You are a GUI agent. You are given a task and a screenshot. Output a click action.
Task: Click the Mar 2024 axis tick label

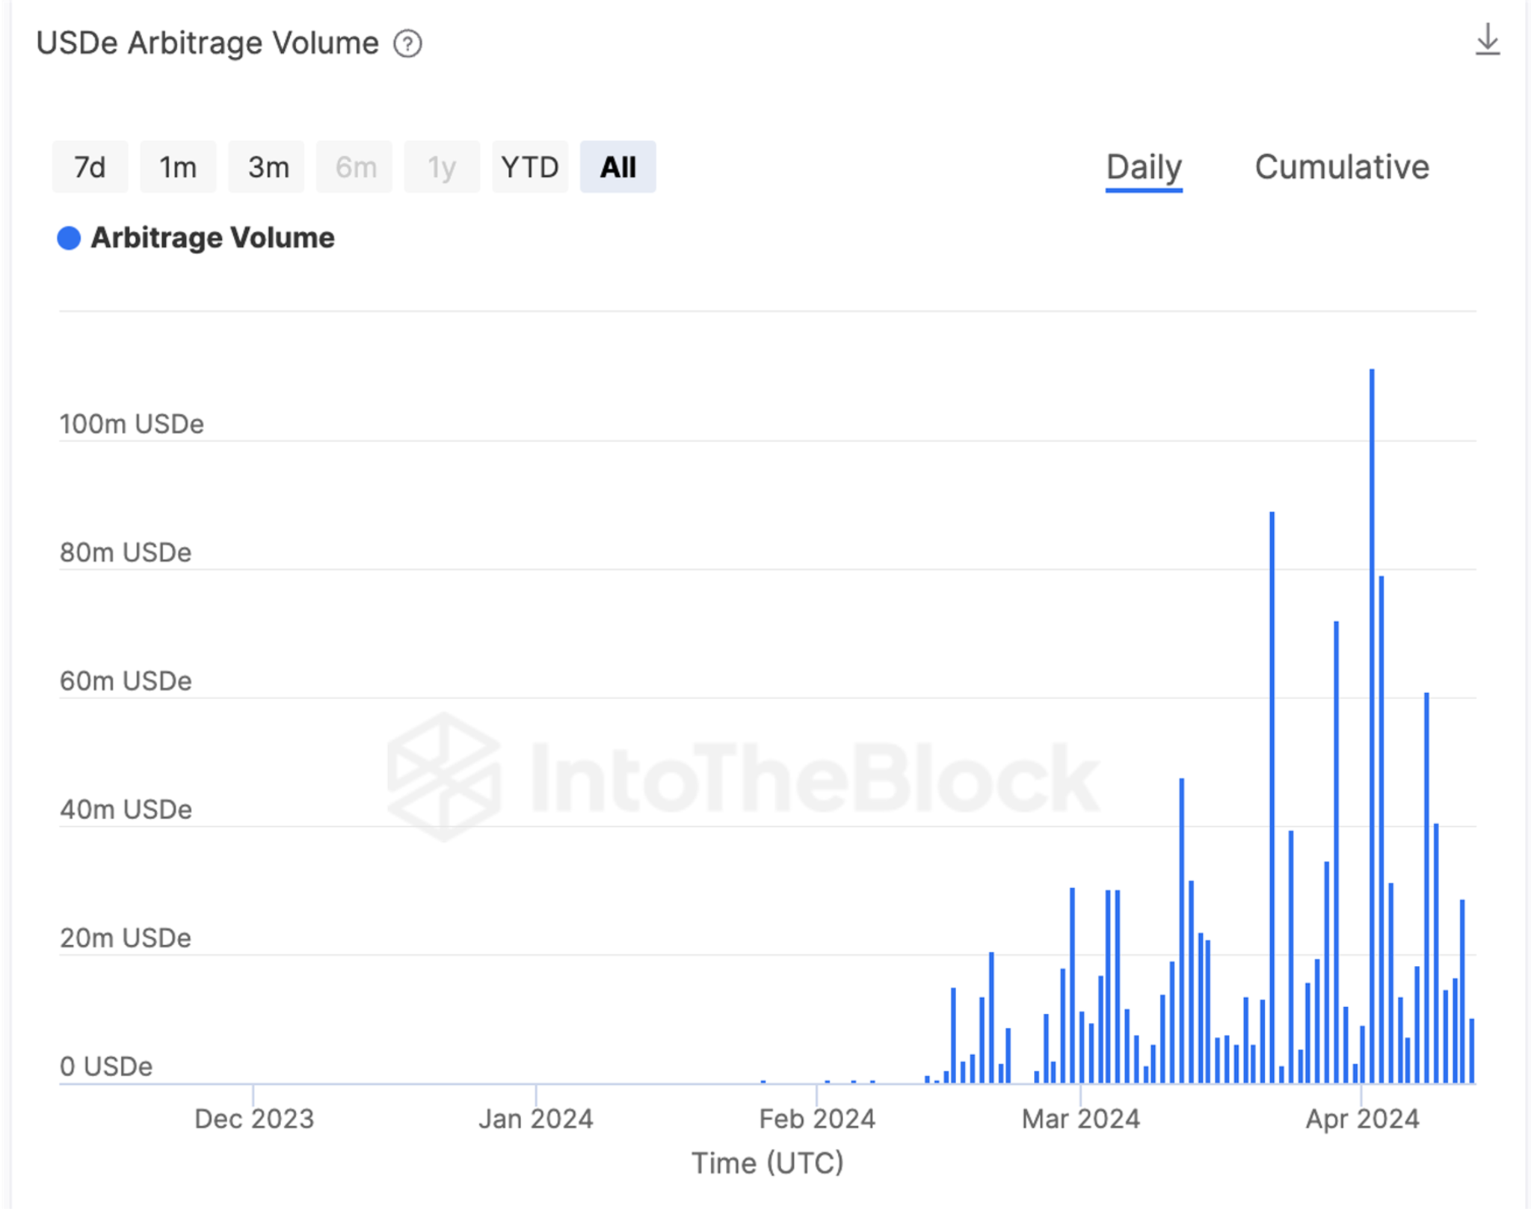click(1080, 1119)
